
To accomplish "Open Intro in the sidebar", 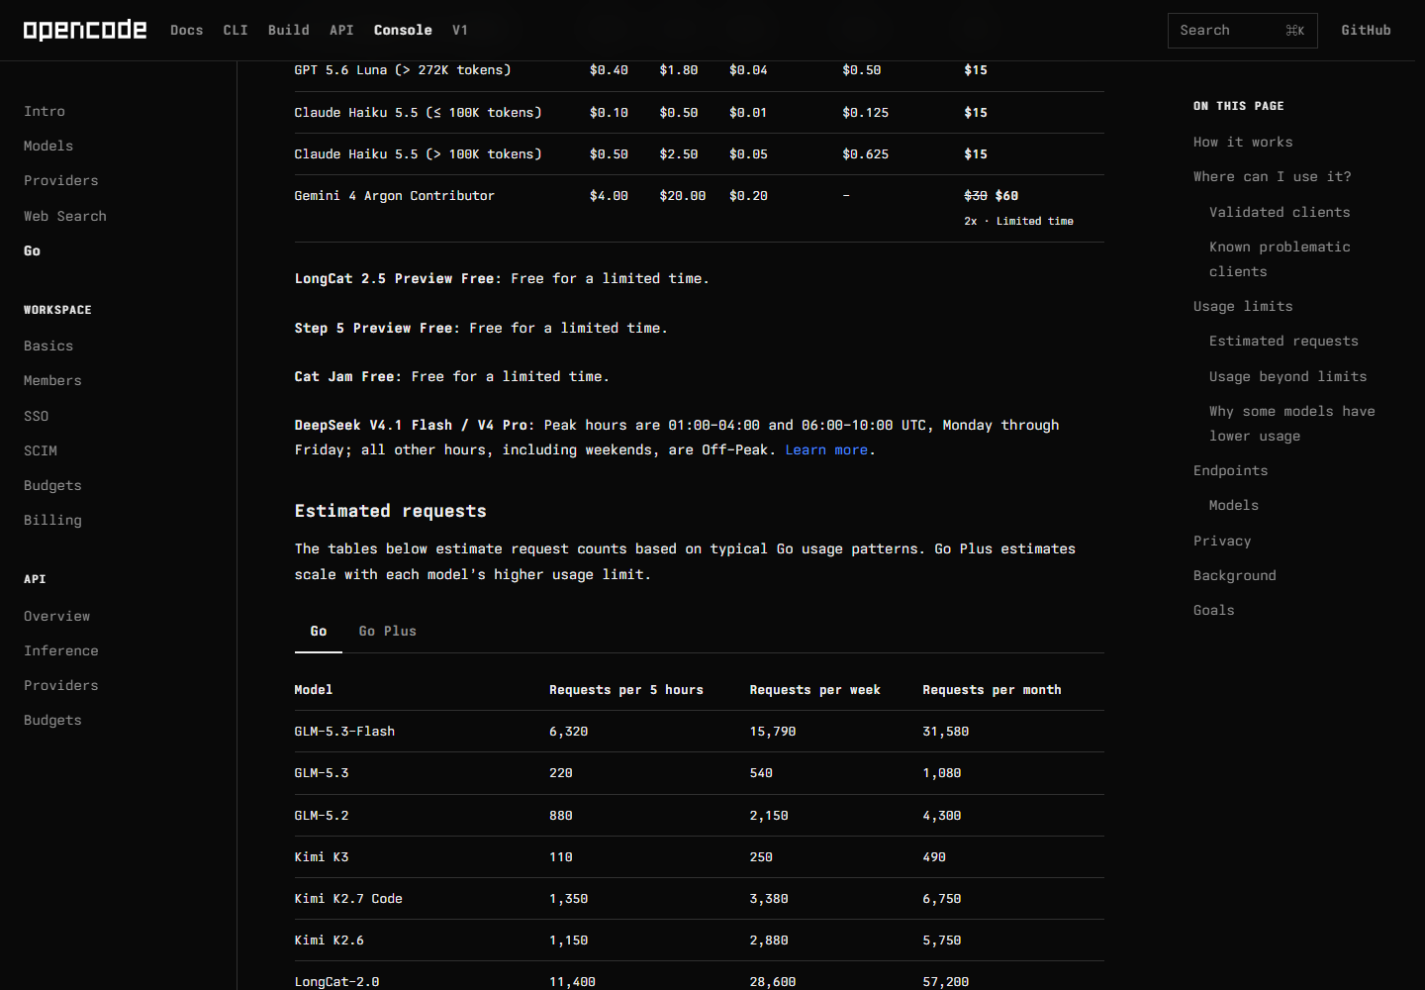I will [45, 111].
